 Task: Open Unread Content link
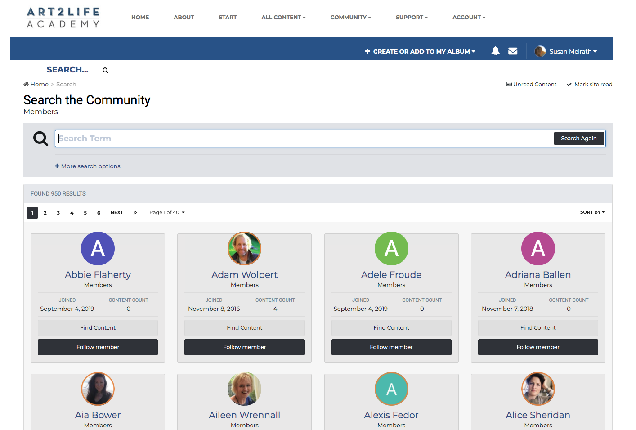coord(531,84)
